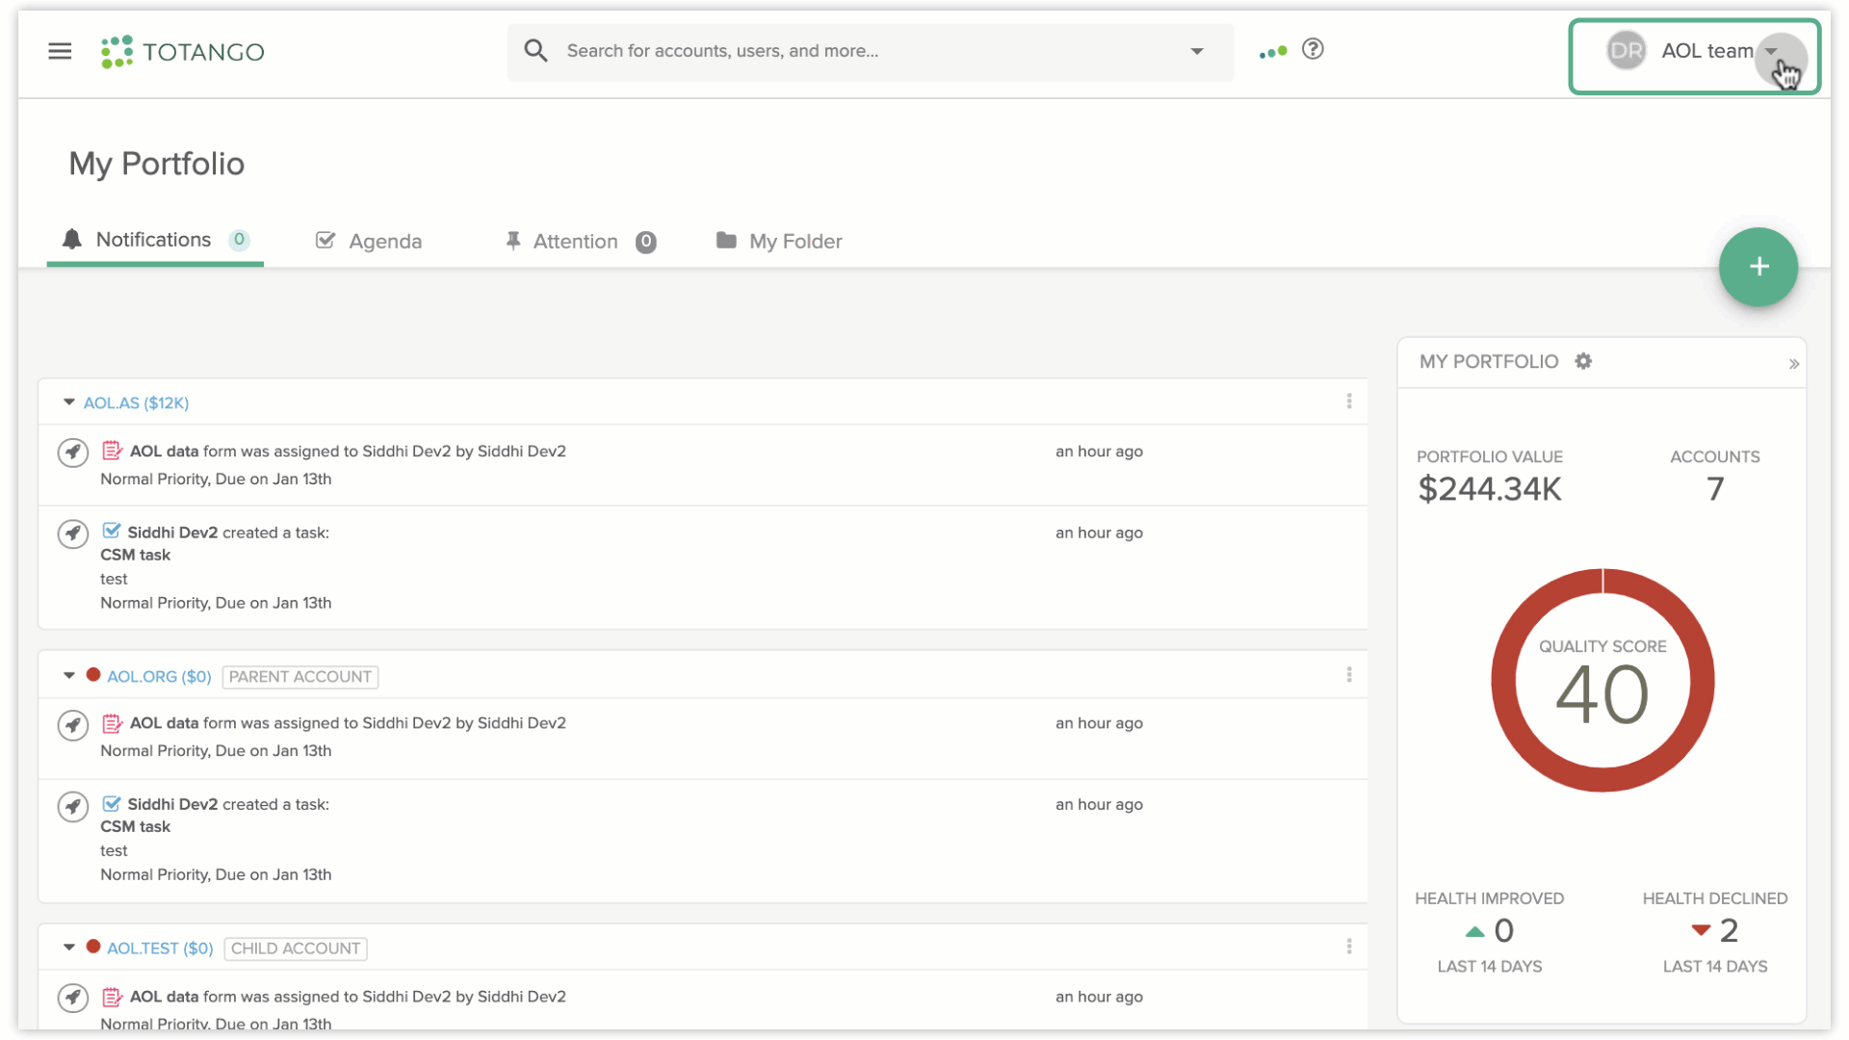Click the form icon in AOL.ORG notification
The image size is (1849, 1040).
[x=112, y=723]
